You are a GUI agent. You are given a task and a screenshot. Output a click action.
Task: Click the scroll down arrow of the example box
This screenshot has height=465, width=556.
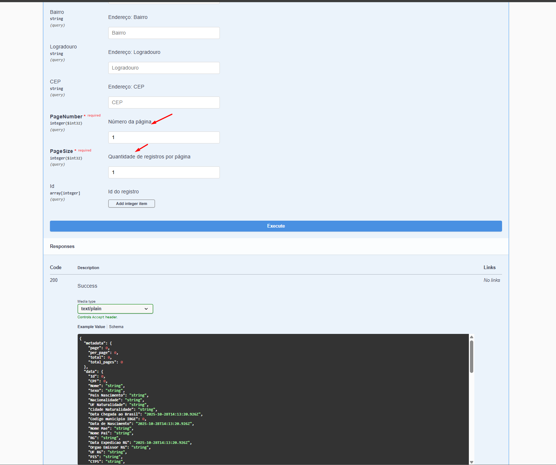[x=471, y=462]
